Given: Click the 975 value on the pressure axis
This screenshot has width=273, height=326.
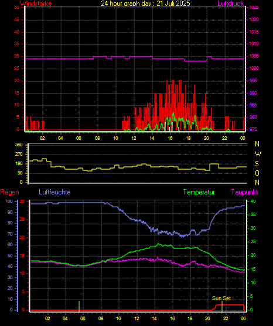Looking at the screenshot, I should click(253, 129).
